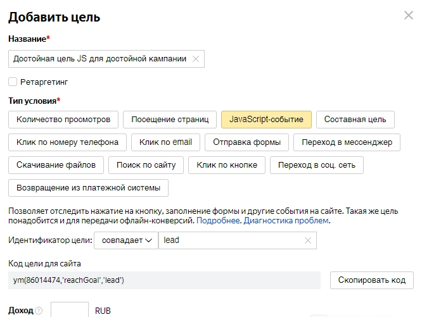Select Количество просмотров condition type
Image resolution: width=422 pixels, height=317 pixels.
point(63,119)
